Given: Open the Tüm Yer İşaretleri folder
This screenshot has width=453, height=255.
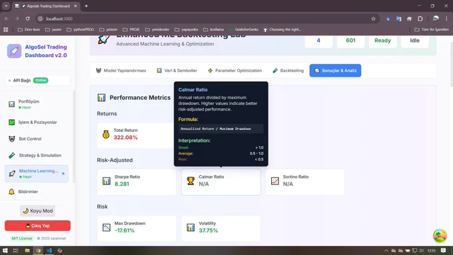Looking at the screenshot, I should tap(432, 29).
